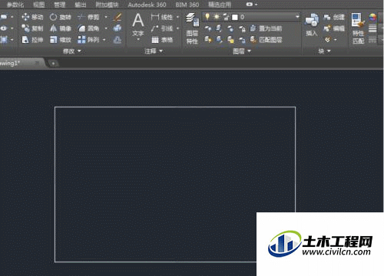Viewport: 384px width, 276px height.
Task: Select the Fillet (圆角) tool
Action: 88,28
